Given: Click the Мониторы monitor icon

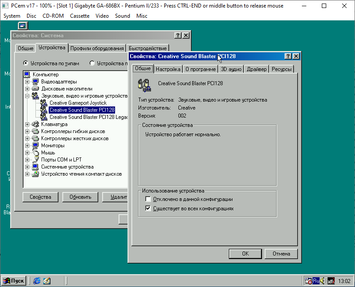Looking at the screenshot, I should (35, 145).
